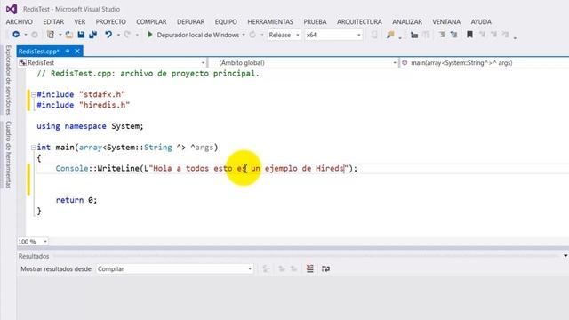Collapse the main function outline
Viewport: 569px width, 320px height.
tap(34, 148)
